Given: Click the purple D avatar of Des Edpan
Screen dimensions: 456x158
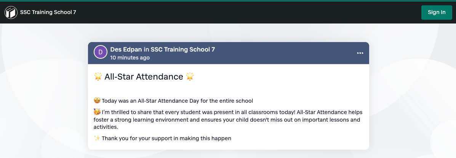Looking at the screenshot, I should tap(101, 52).
